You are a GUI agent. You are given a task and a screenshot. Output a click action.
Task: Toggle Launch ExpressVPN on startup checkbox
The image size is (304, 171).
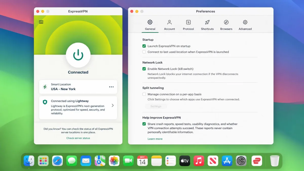click(144, 46)
